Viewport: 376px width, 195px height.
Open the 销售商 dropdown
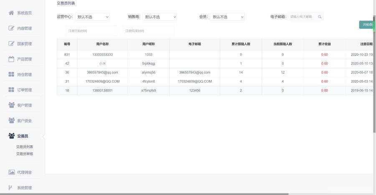point(160,17)
